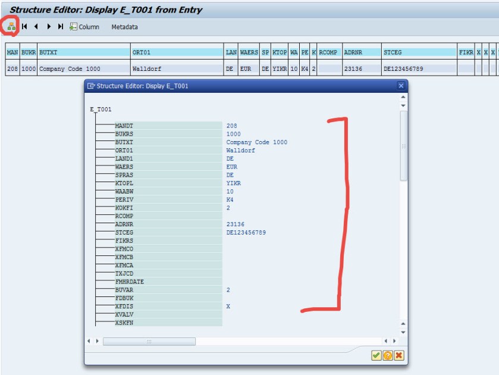The image size is (499, 375).
Task: Select the FIKRS field in the tree
Action: pyautogui.click(x=168, y=240)
